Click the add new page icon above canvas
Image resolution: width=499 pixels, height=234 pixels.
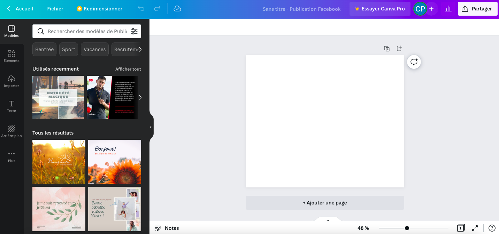(x=399, y=49)
